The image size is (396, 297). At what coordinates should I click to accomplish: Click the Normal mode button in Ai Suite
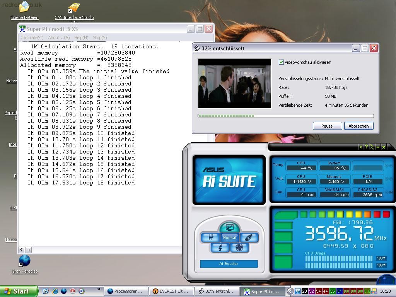[229, 238]
